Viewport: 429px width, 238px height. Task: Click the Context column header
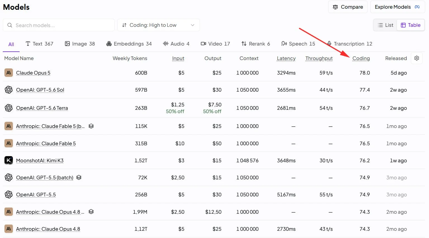[249, 58]
